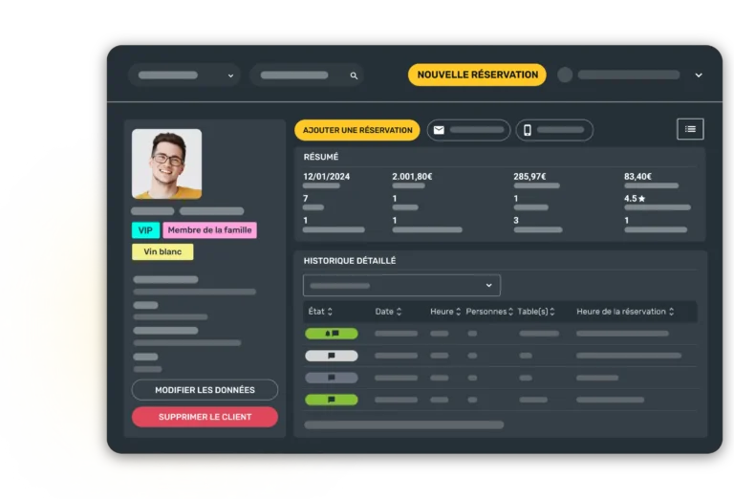Click the yellow Vin blanc label
The image size is (734, 499).
pyautogui.click(x=162, y=252)
